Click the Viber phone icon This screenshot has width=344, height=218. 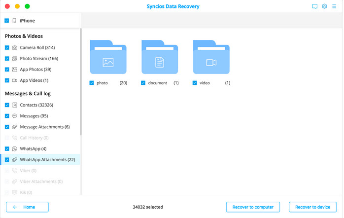click(14, 171)
